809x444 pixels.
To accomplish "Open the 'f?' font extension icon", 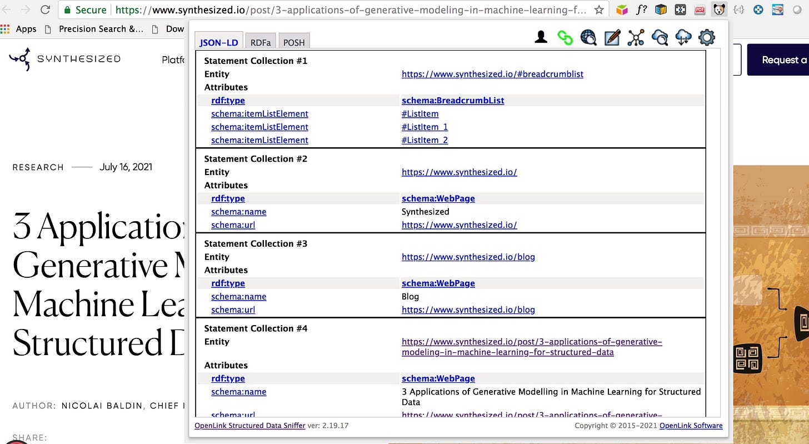I will point(641,9).
